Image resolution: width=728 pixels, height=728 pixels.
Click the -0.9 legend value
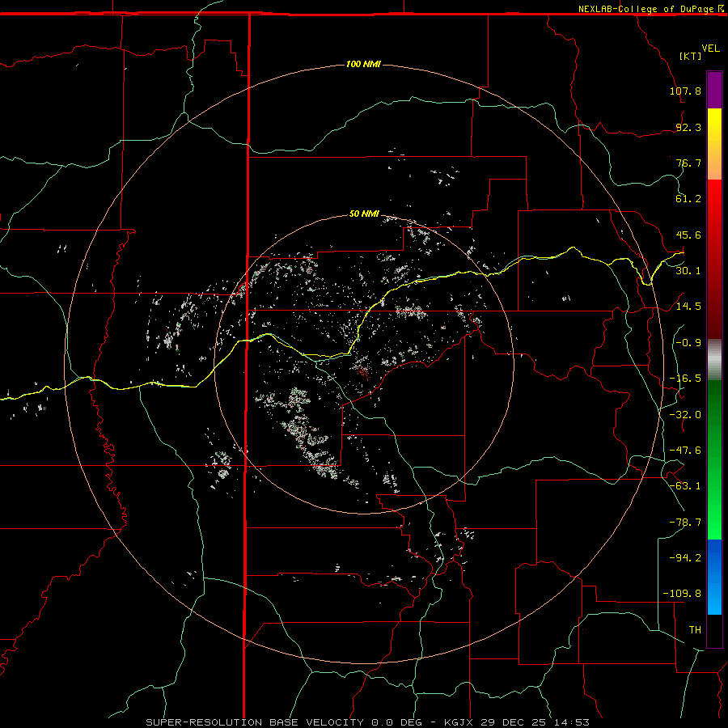[688, 343]
